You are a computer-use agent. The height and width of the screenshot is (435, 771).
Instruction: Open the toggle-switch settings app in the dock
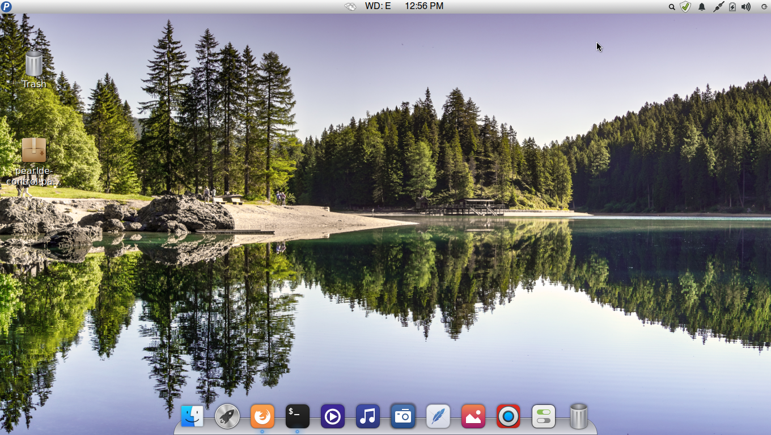[544, 417]
